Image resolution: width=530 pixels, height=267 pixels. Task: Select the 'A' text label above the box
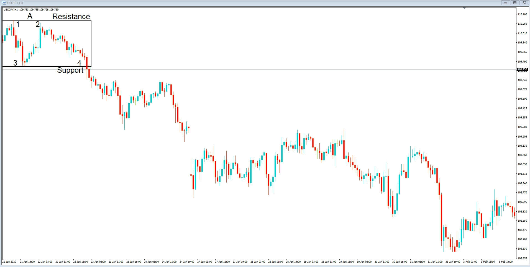pos(30,16)
